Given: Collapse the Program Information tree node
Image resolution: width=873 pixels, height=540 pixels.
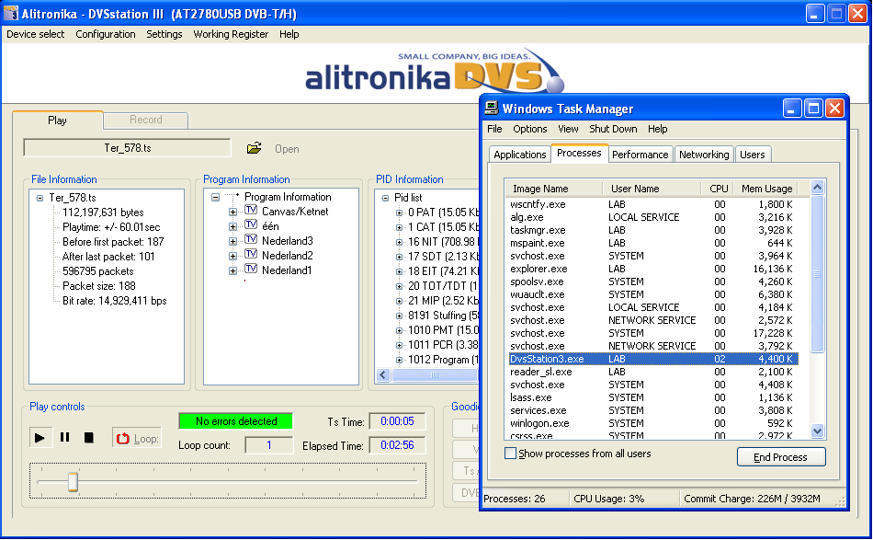Looking at the screenshot, I should [215, 197].
